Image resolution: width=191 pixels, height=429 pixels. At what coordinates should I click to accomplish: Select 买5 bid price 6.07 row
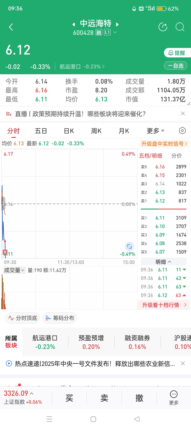164,252
